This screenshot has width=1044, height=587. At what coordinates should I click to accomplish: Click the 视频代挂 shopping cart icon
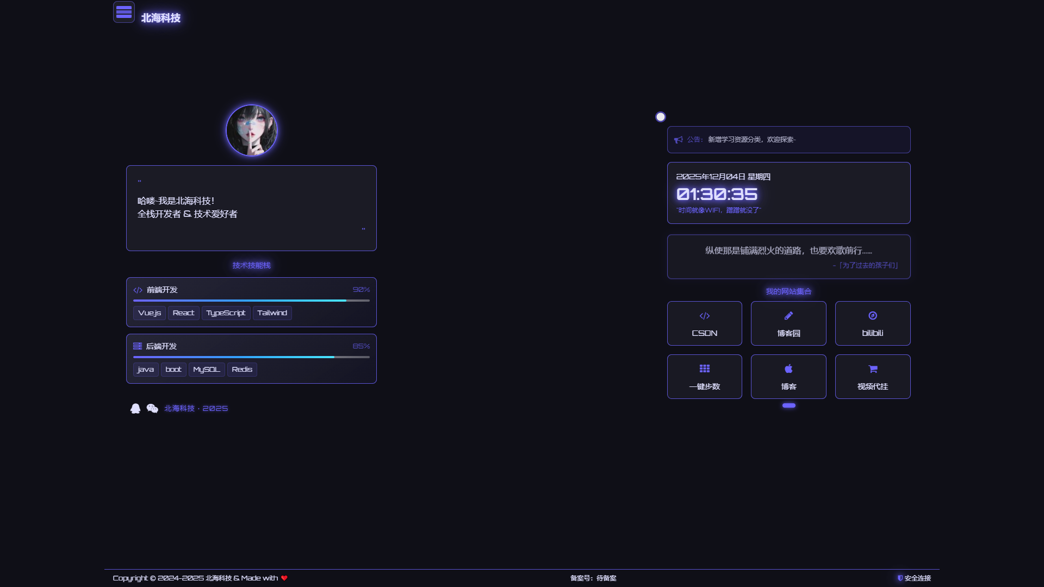point(873,369)
